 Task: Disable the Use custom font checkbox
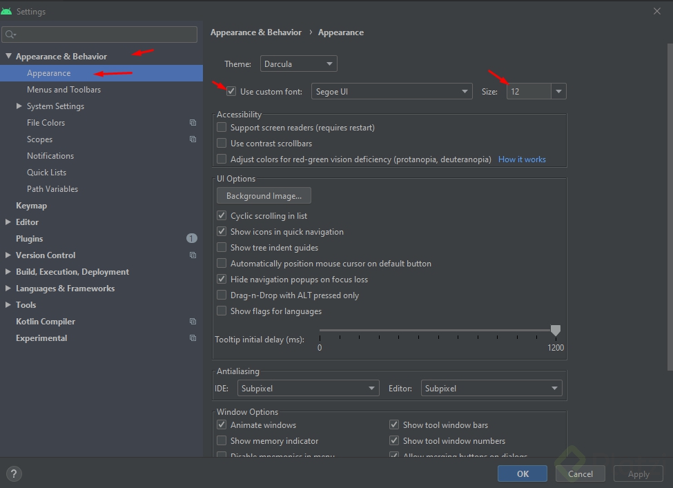[231, 91]
